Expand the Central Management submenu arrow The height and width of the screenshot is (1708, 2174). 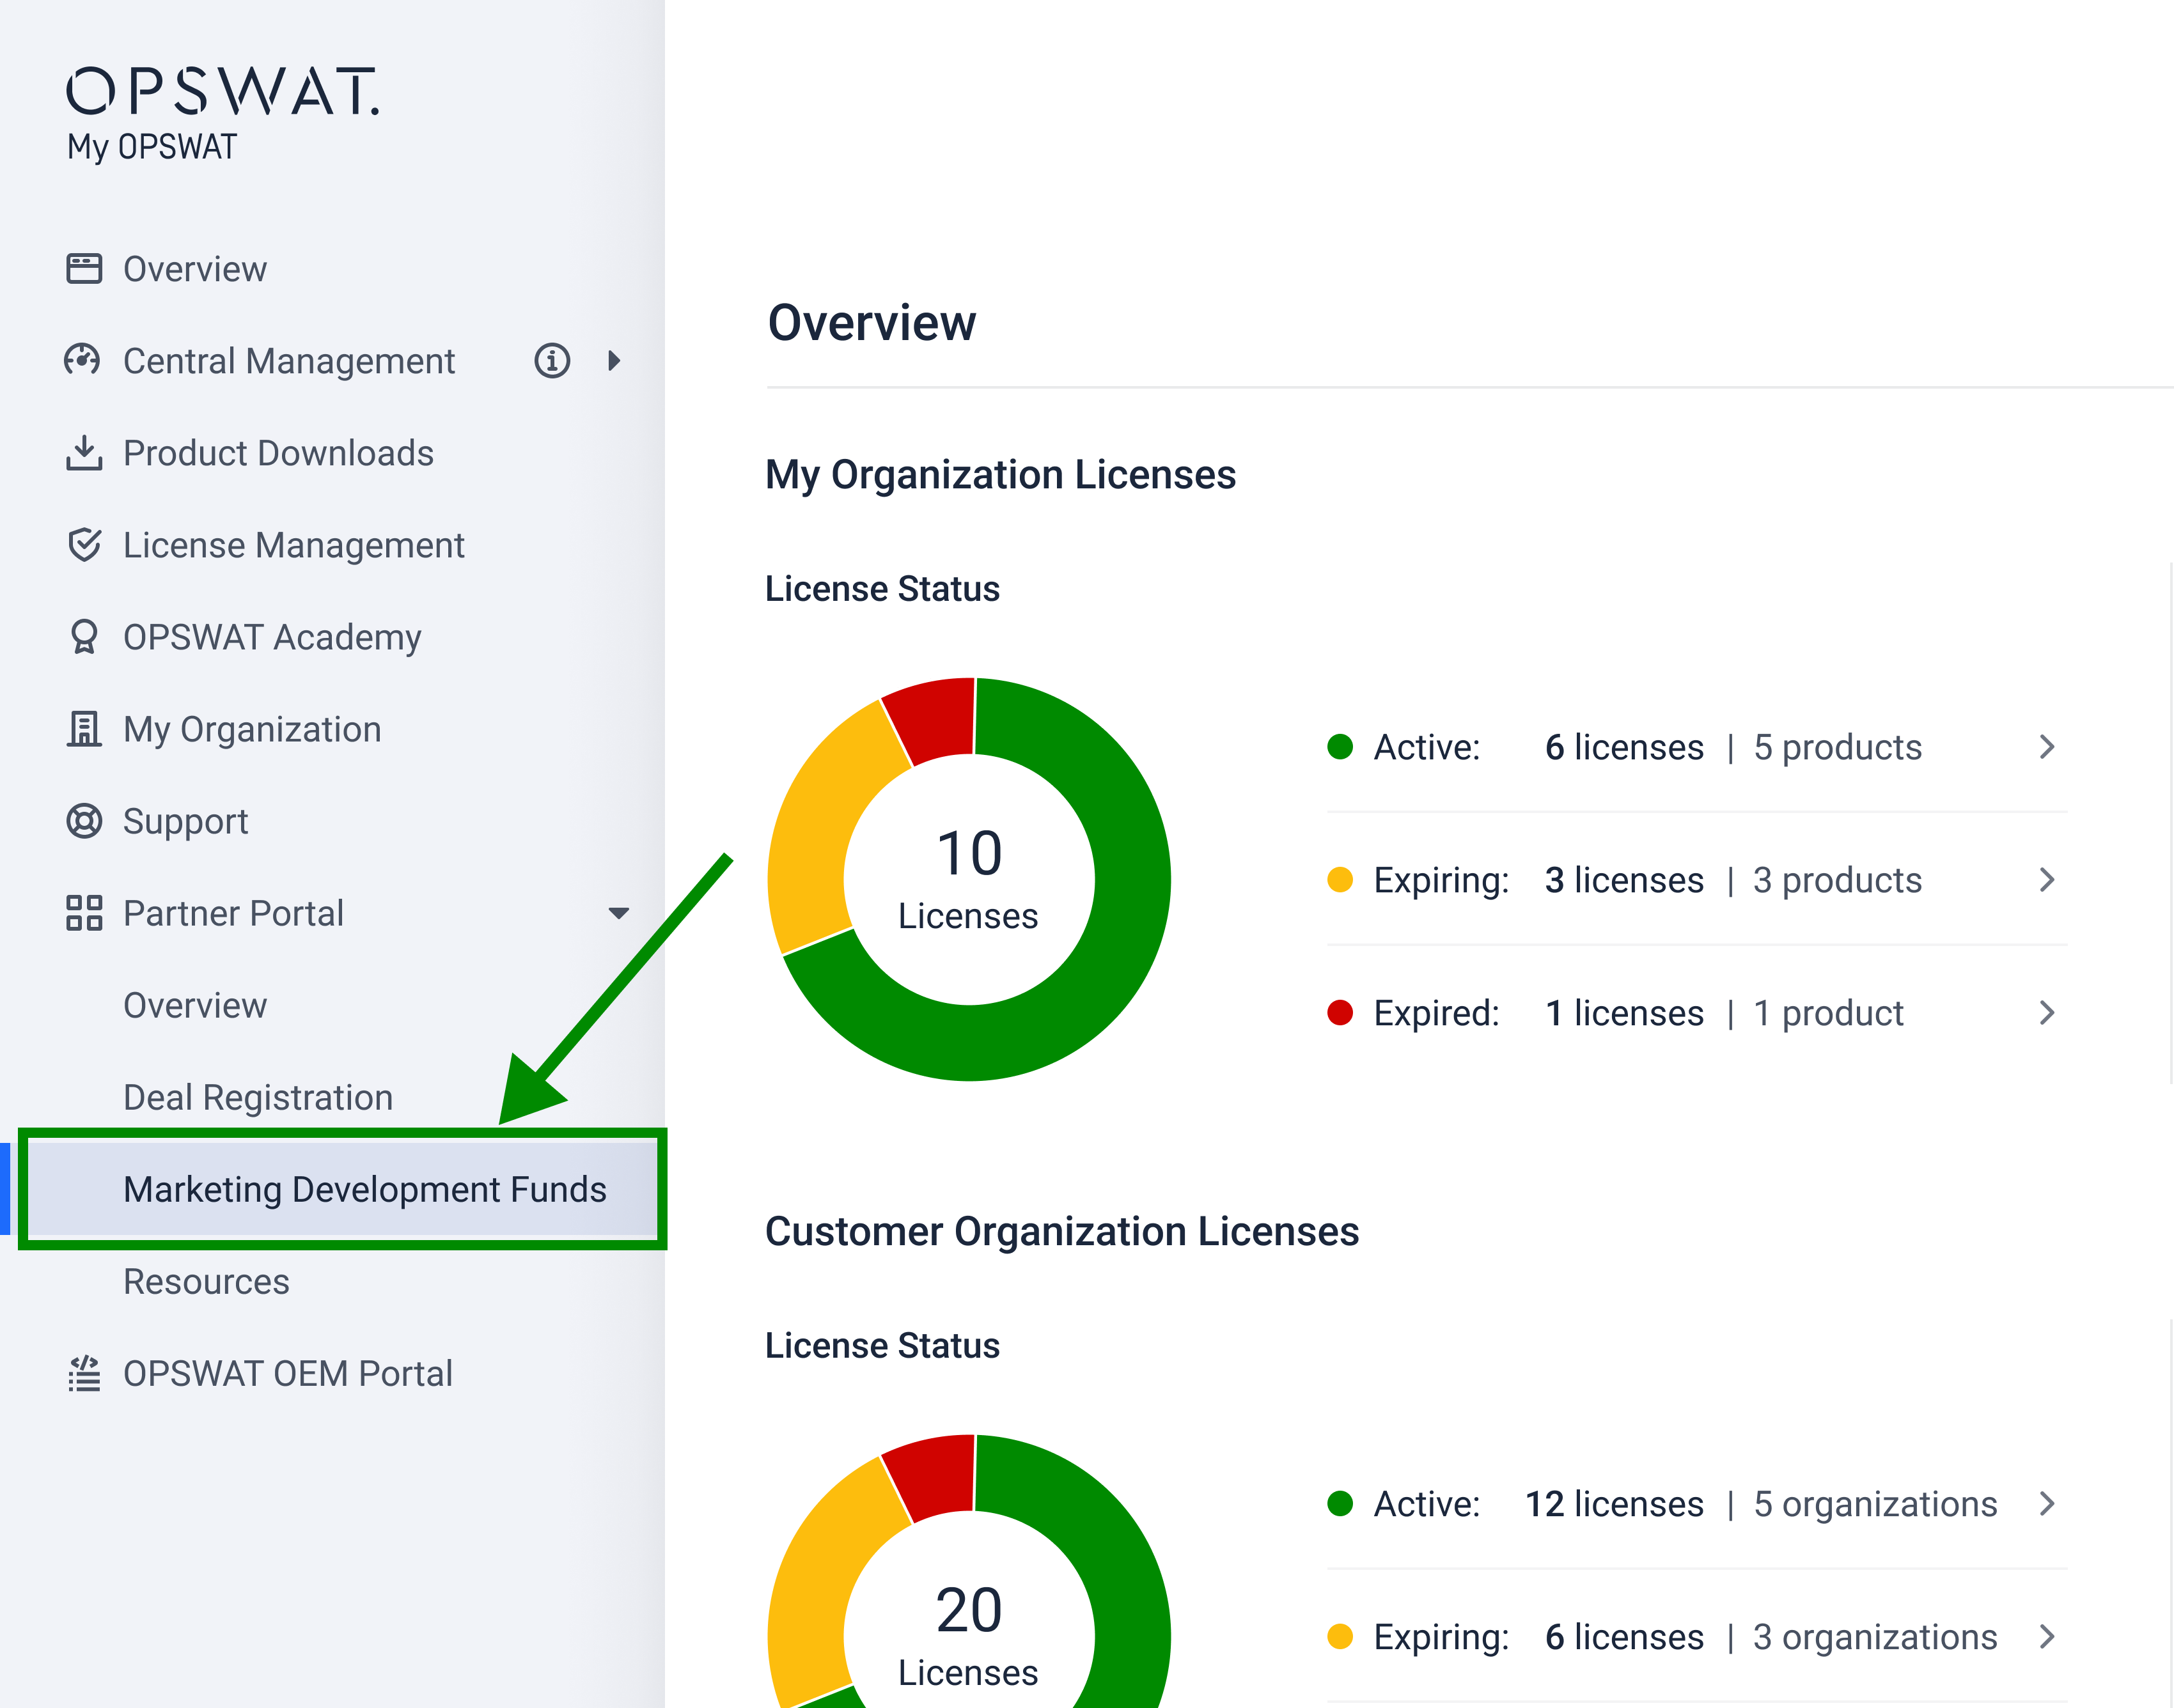[x=614, y=360]
